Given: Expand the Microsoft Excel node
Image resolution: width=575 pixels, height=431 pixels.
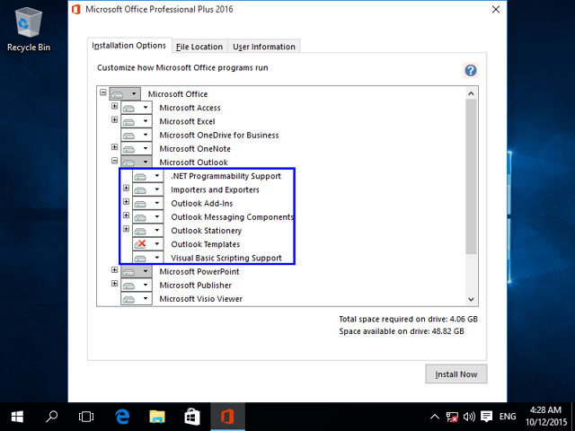Looking at the screenshot, I should (x=114, y=119).
